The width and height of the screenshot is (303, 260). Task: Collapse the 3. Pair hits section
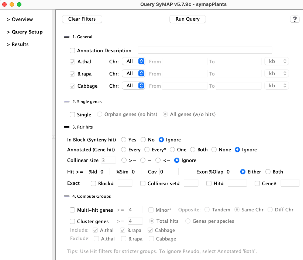coord(67,127)
